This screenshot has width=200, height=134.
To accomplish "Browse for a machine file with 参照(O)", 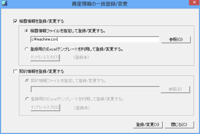I will click(x=176, y=40).
